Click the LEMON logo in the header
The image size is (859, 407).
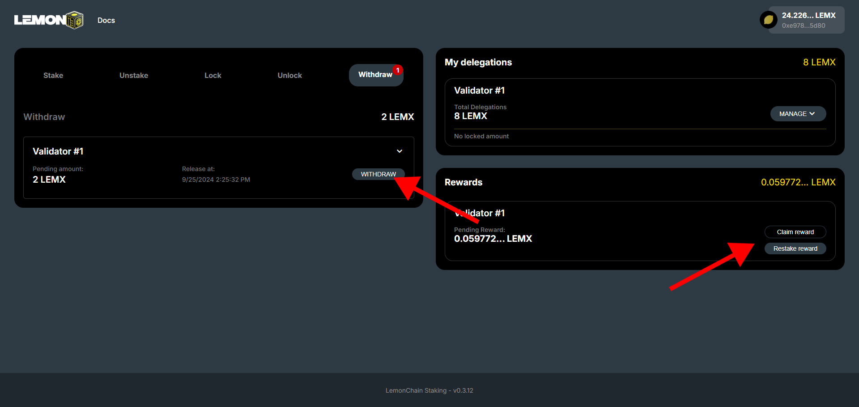pyautogui.click(x=48, y=20)
